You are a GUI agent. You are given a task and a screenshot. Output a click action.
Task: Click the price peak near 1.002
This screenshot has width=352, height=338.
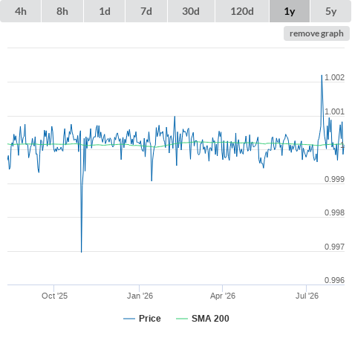(x=322, y=75)
